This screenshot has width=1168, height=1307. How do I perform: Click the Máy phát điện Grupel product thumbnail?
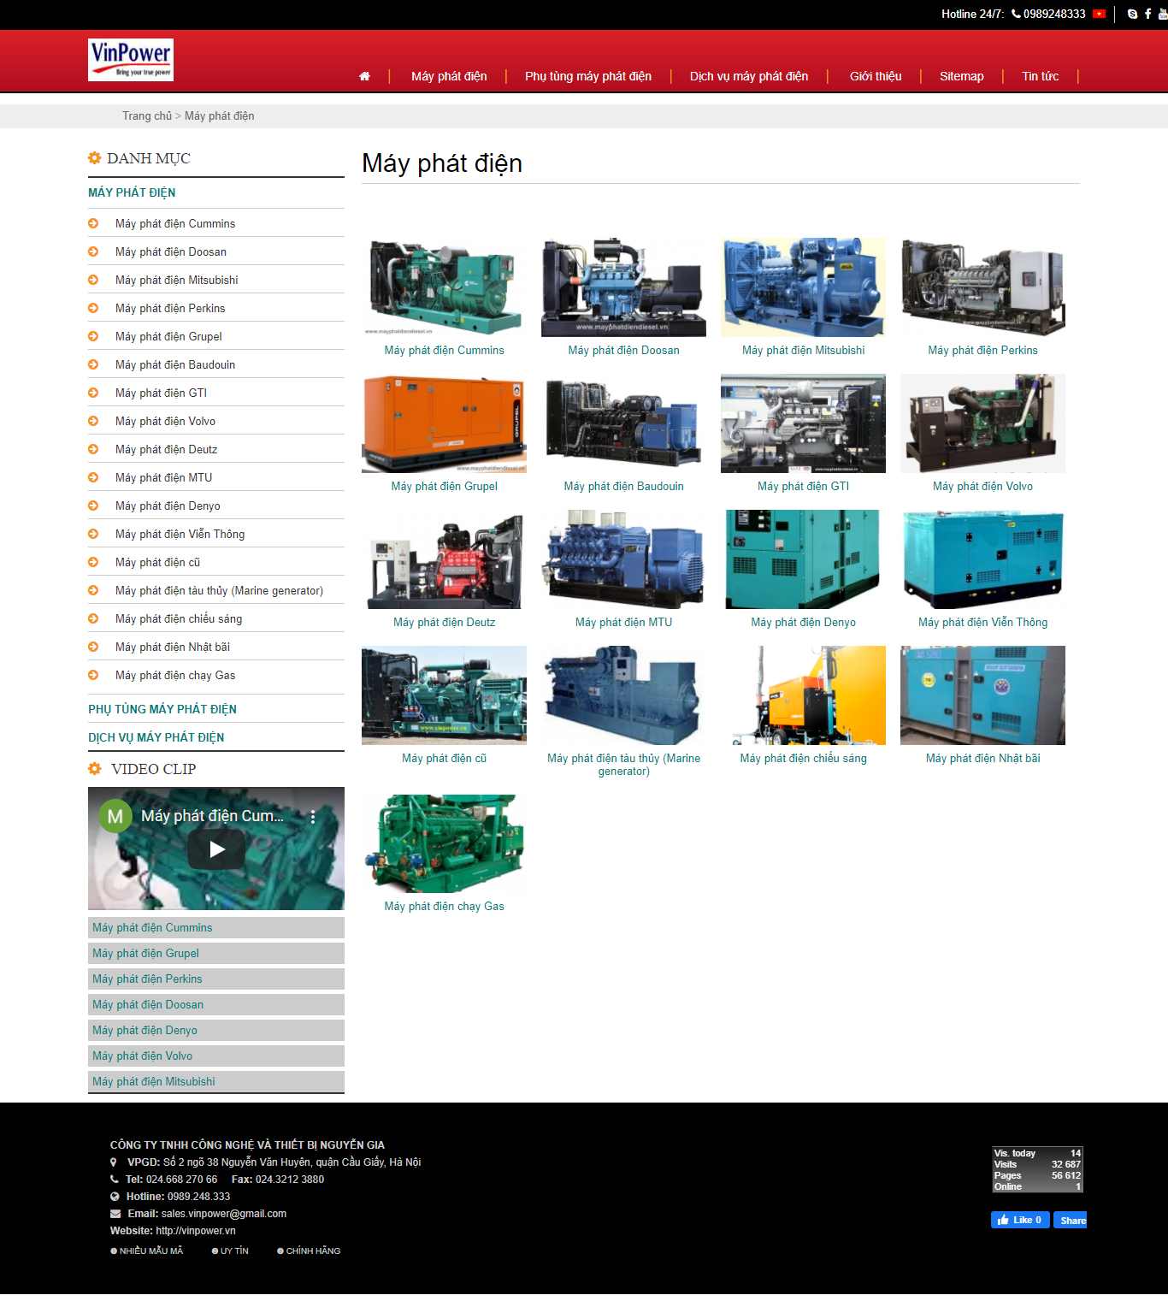pos(444,423)
